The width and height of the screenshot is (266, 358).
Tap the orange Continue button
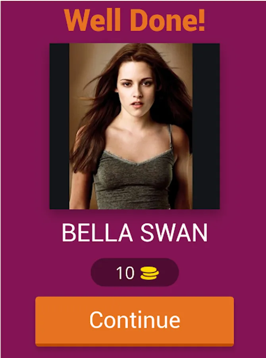click(x=135, y=321)
